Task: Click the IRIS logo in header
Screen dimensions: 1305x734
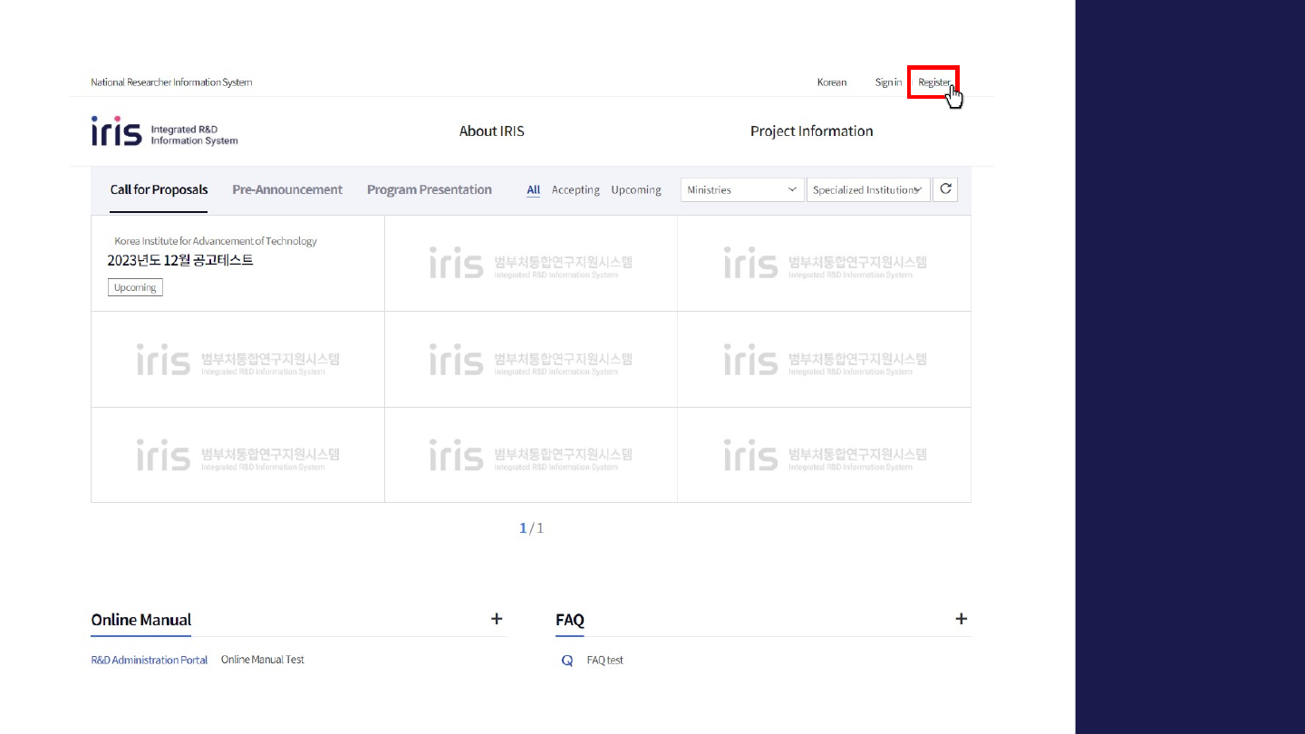Action: click(x=163, y=132)
